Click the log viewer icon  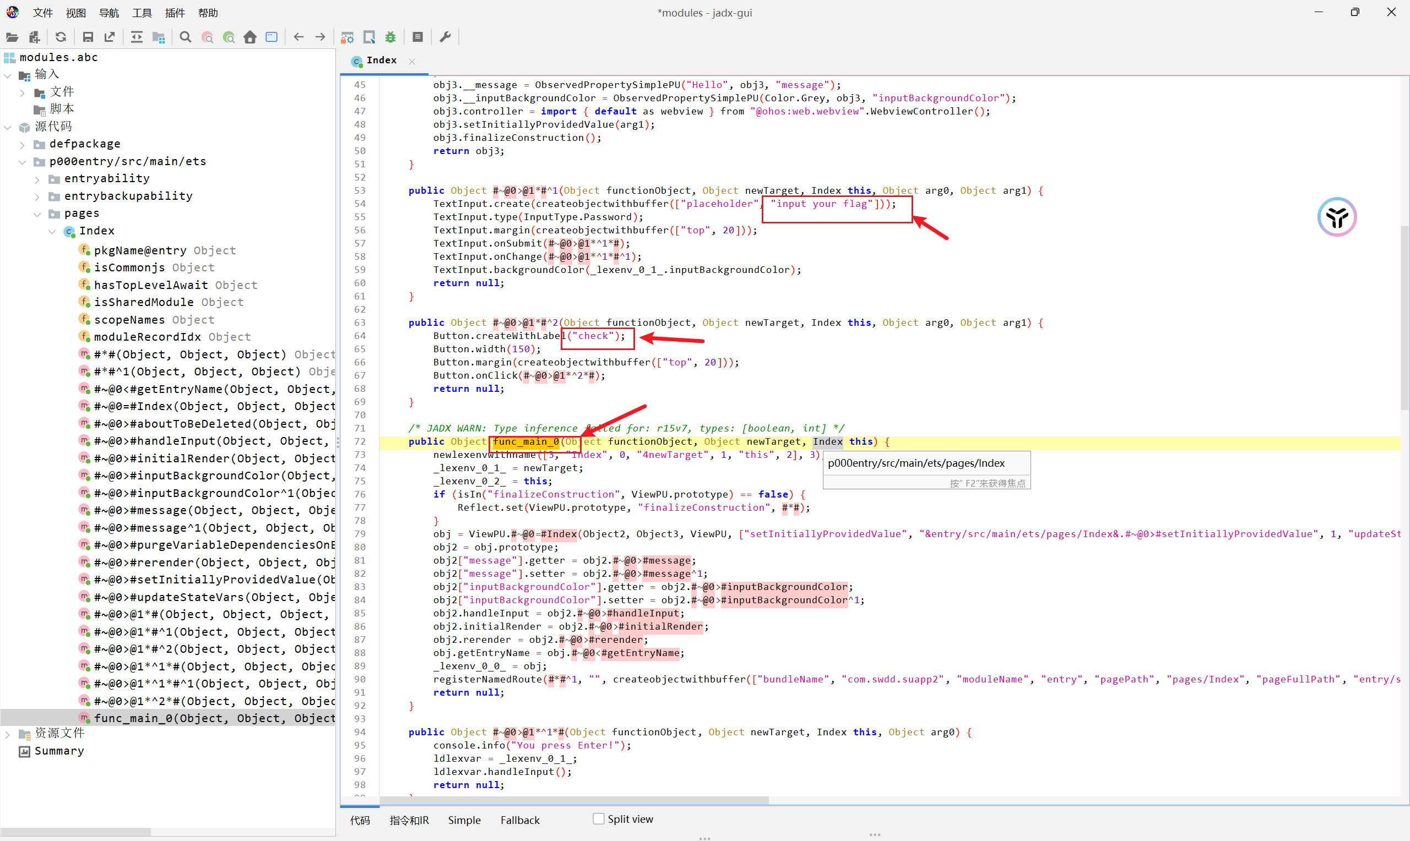coord(418,37)
